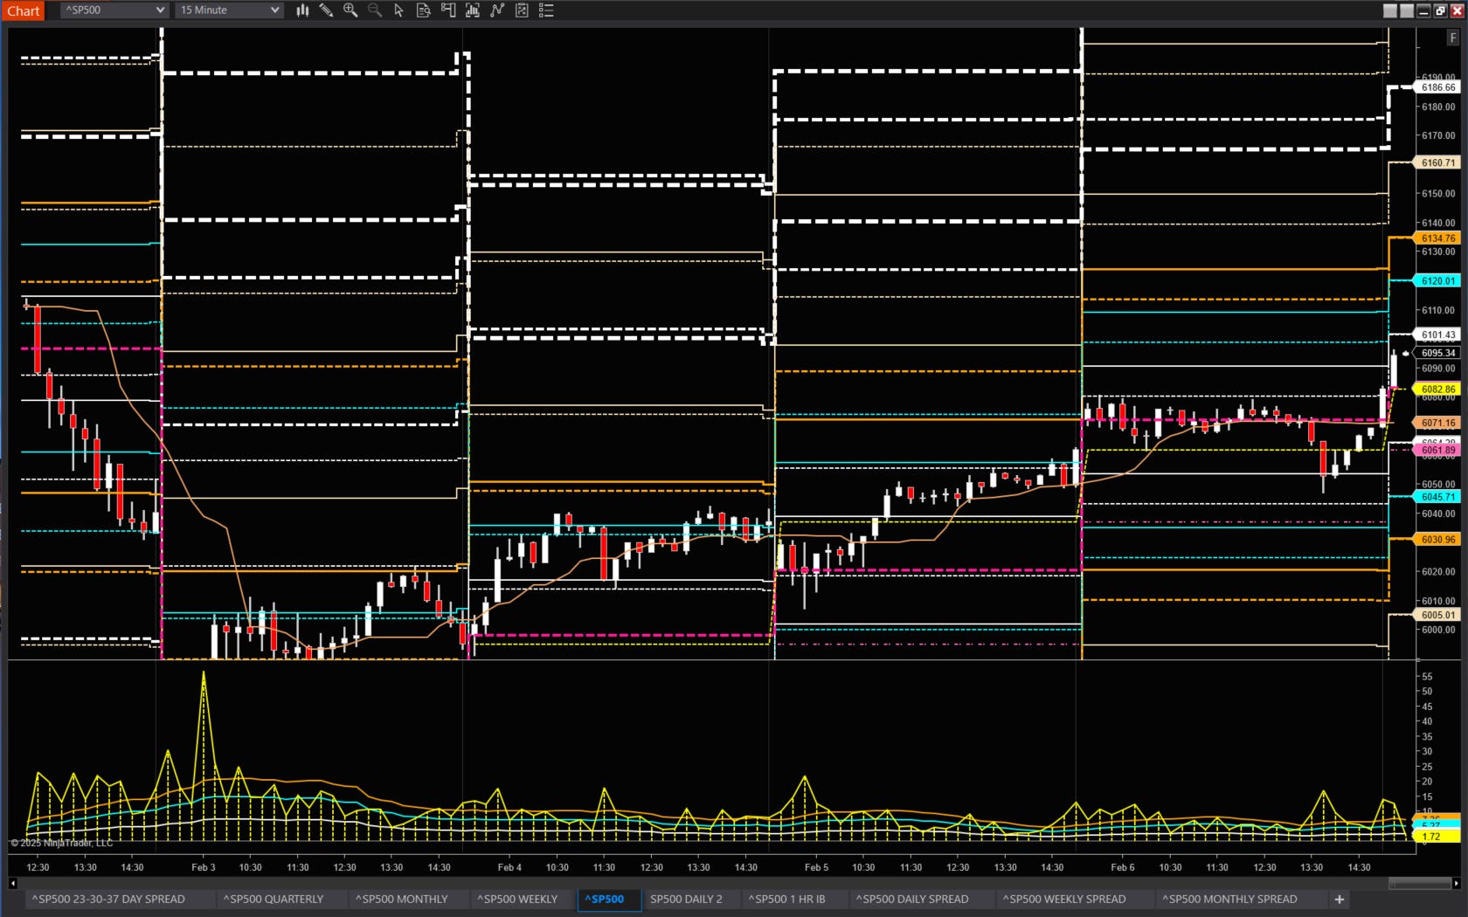Open the chart bar style selector icon

[x=302, y=10]
